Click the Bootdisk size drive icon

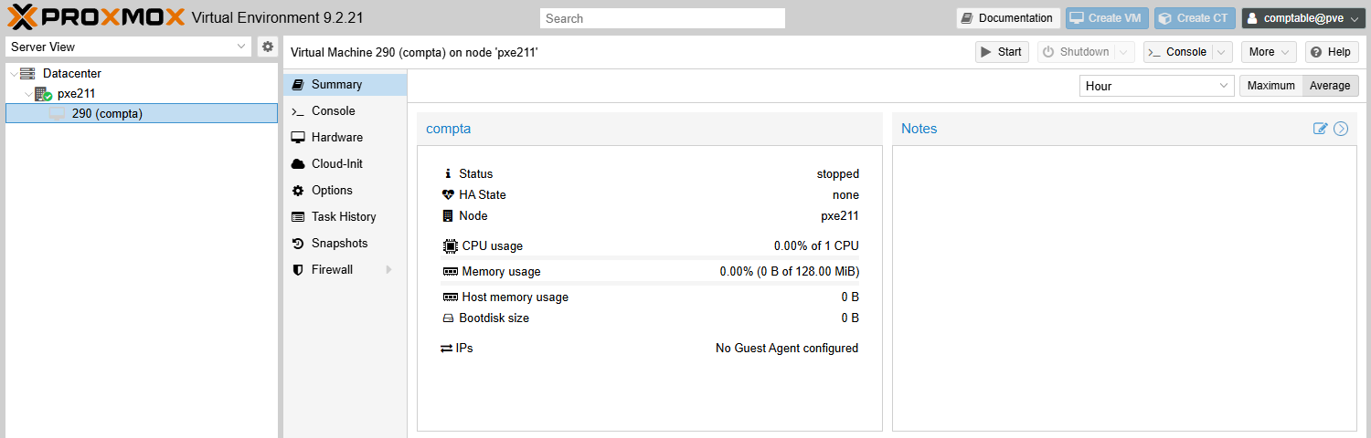448,318
